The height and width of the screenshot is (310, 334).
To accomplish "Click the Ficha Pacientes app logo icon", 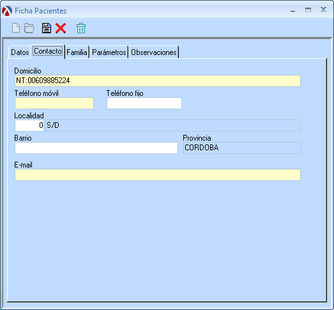I will [x=7, y=11].
